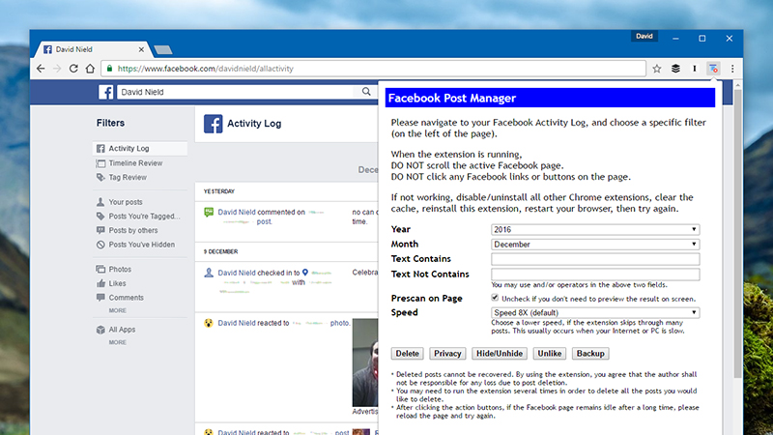Bookmark this page with the star
The image size is (773, 435).
click(657, 69)
